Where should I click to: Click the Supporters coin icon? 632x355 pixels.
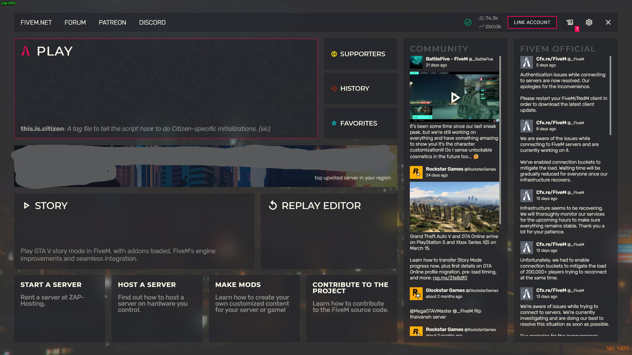pyautogui.click(x=334, y=54)
